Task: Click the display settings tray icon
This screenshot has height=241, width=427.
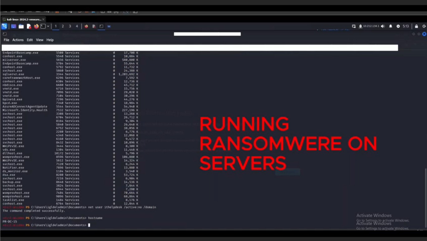Action: [354, 27]
